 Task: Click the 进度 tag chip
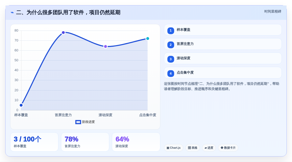tap(209, 148)
